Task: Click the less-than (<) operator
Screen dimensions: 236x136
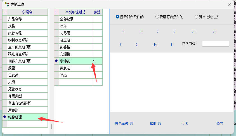Action: 174,32
